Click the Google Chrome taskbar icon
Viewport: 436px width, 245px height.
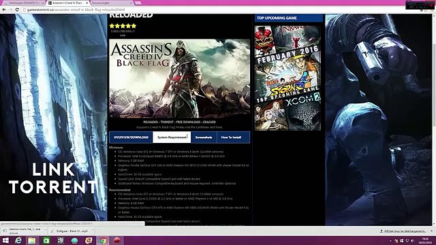point(103,240)
